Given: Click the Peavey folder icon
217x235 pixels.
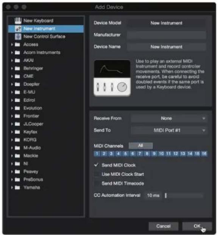Looking at the screenshot, I should point(17,172).
